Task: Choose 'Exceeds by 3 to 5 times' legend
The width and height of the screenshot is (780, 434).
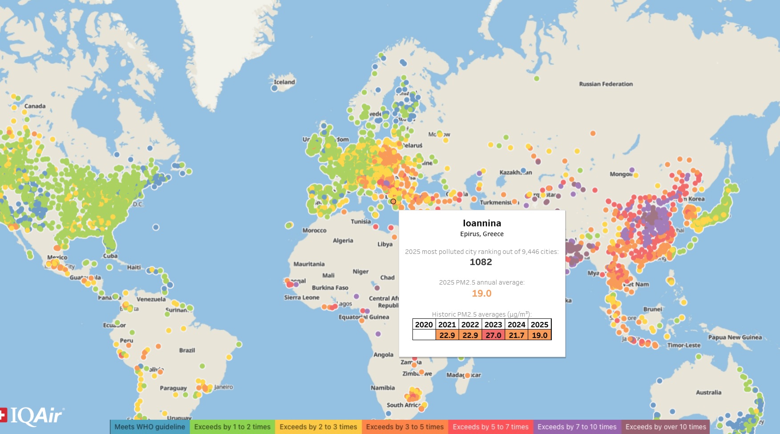Action: click(x=405, y=427)
